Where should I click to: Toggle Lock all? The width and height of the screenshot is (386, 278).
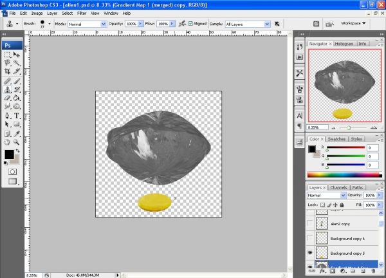(x=342, y=205)
